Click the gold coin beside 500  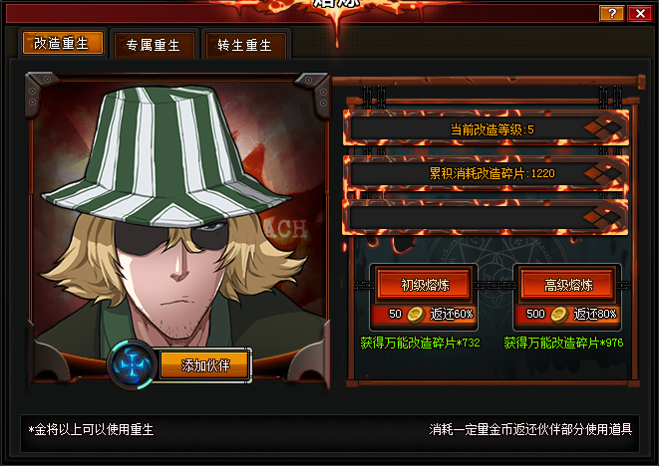pyautogui.click(x=559, y=315)
